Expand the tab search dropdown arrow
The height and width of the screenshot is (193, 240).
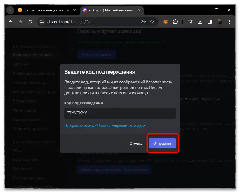10,10
